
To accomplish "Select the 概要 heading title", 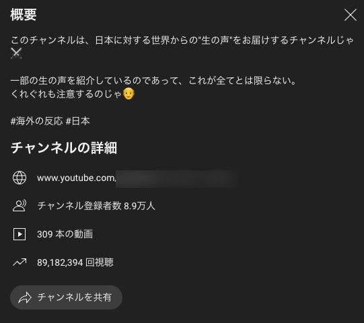I will coord(24,15).
